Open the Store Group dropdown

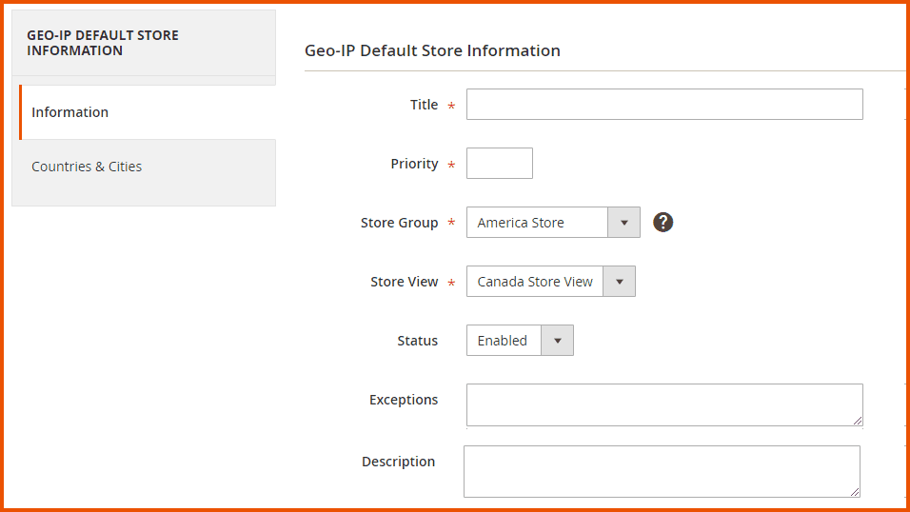pyautogui.click(x=552, y=223)
